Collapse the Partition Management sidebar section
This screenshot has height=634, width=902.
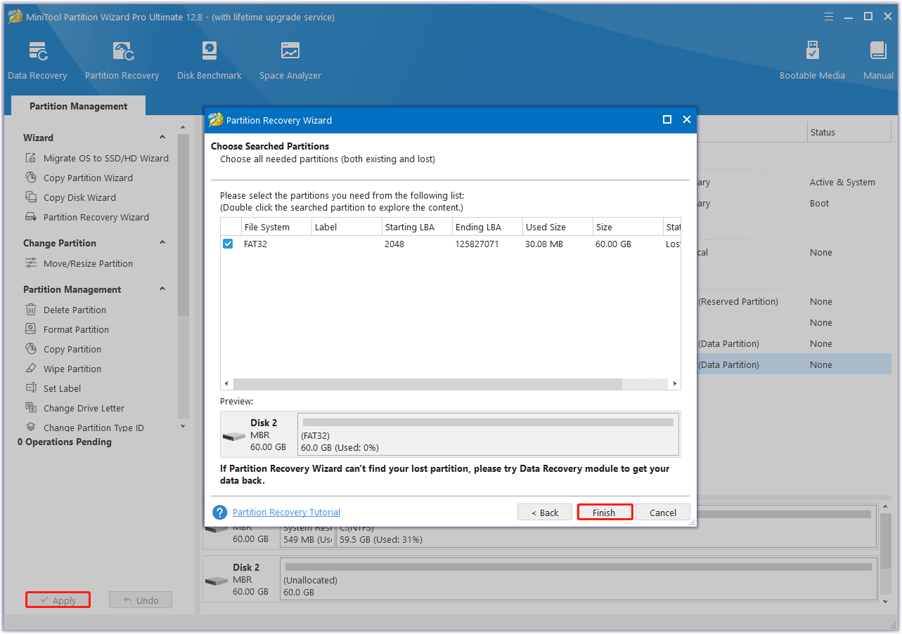point(162,289)
